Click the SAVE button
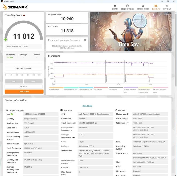This screenshot has height=176, width=177. pos(33,81)
